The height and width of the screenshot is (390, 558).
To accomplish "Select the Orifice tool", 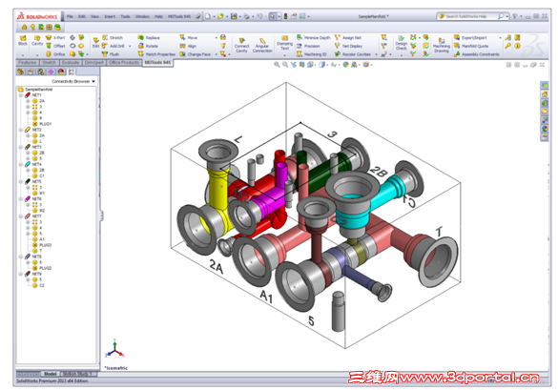I will pos(55,54).
